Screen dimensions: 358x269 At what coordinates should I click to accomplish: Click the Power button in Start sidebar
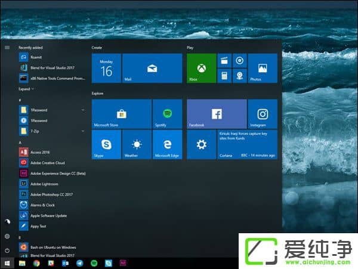tap(7, 251)
